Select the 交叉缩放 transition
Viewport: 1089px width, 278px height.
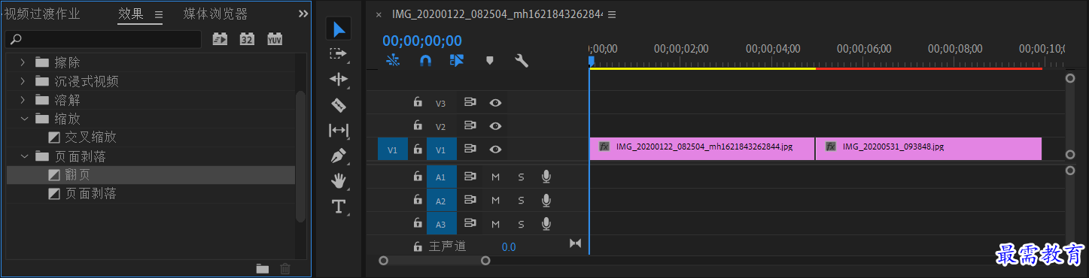90,137
